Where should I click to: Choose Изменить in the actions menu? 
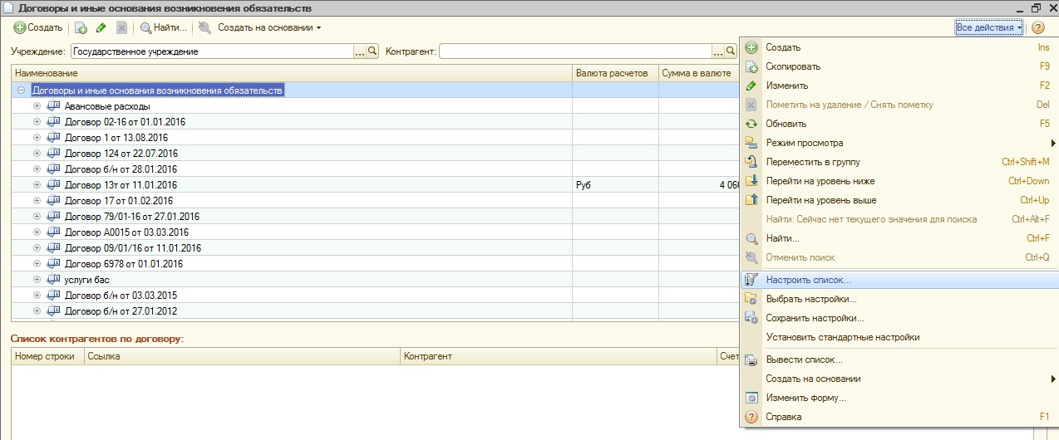[x=899, y=86]
